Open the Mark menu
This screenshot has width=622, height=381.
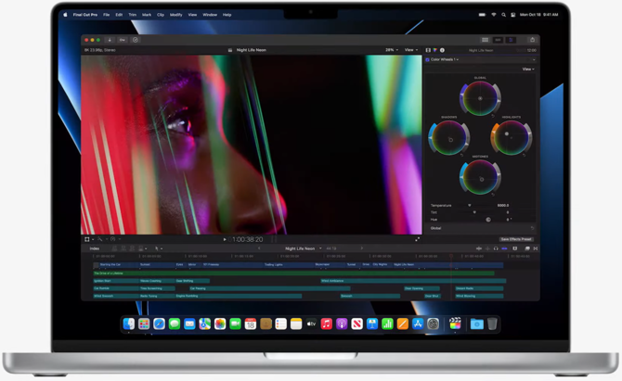(147, 15)
